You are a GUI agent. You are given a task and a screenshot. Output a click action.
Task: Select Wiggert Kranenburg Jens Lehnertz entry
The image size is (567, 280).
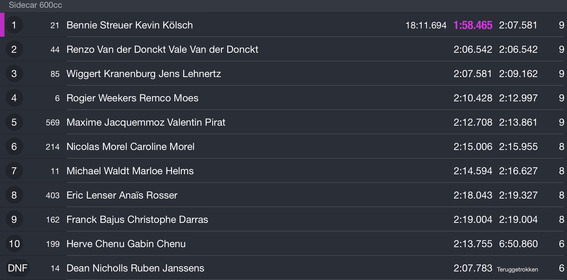click(x=283, y=73)
